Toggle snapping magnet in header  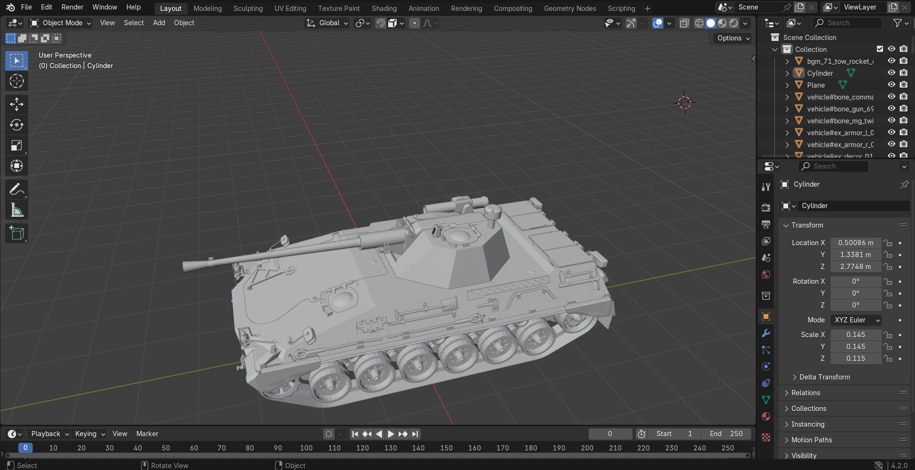(380, 23)
